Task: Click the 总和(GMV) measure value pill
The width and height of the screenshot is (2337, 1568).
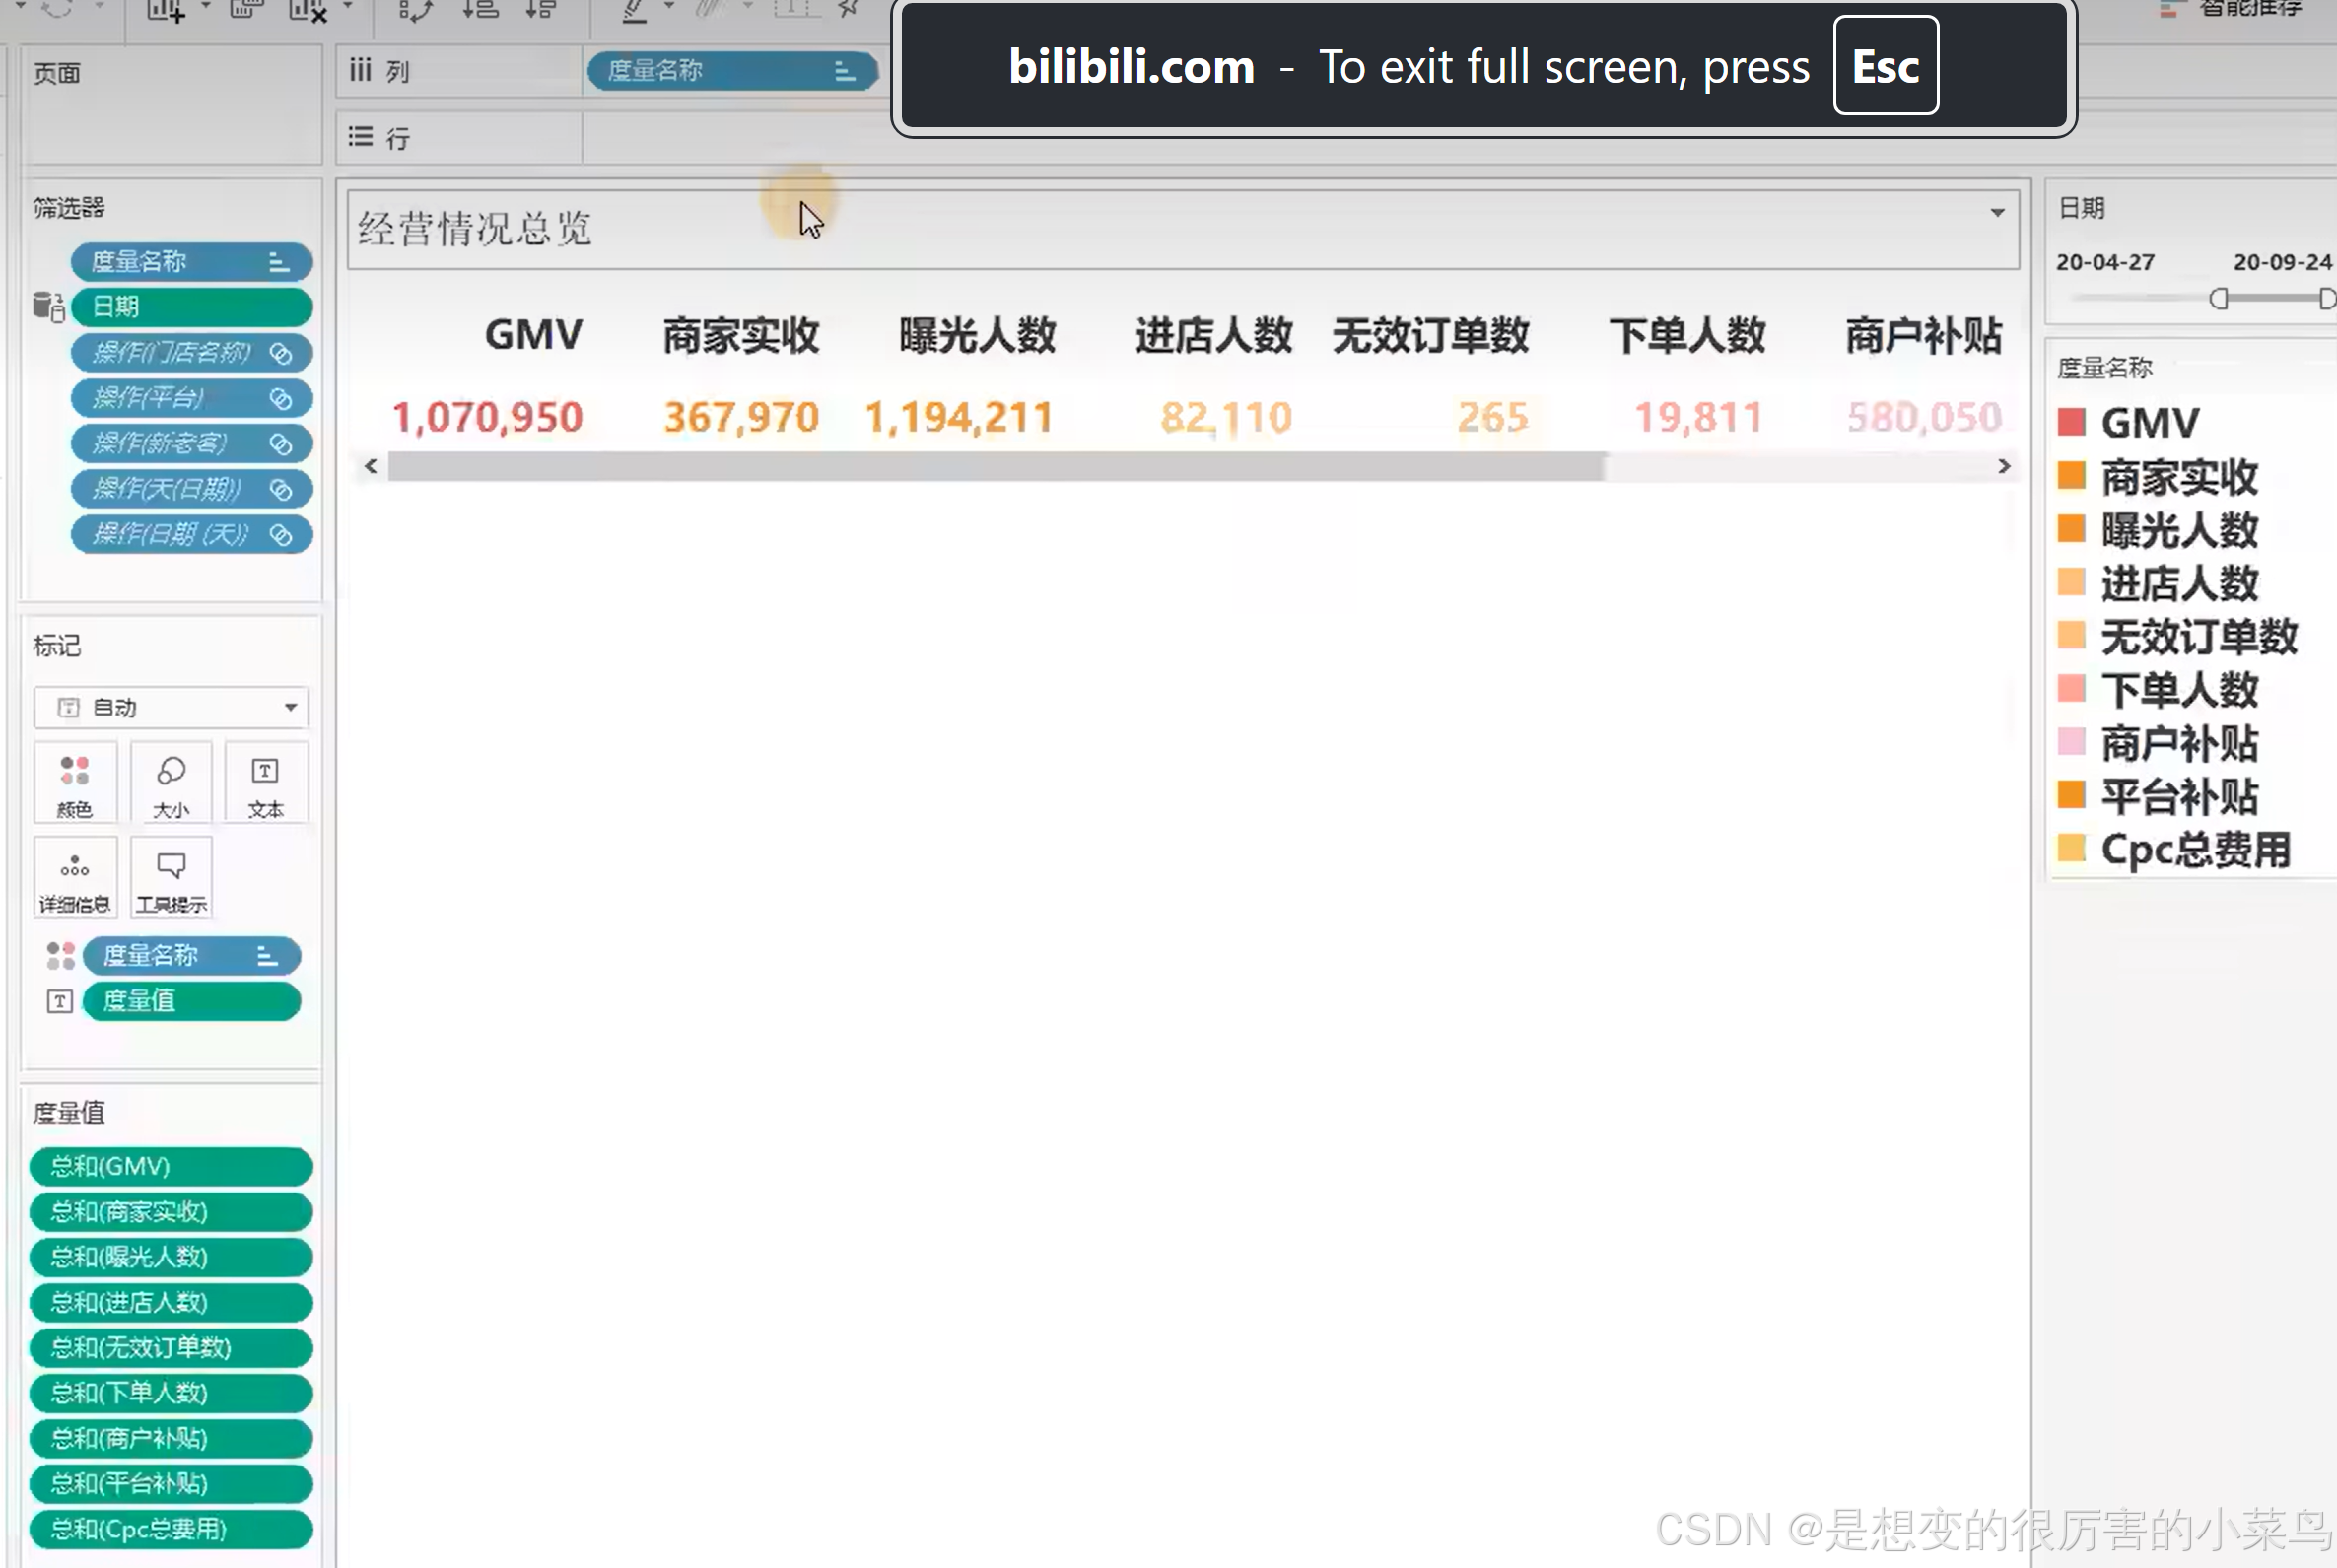Action: click(x=170, y=1167)
